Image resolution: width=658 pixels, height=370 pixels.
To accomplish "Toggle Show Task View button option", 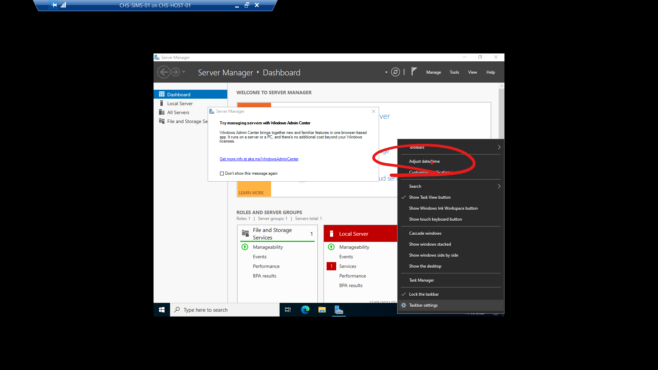I will click(429, 197).
